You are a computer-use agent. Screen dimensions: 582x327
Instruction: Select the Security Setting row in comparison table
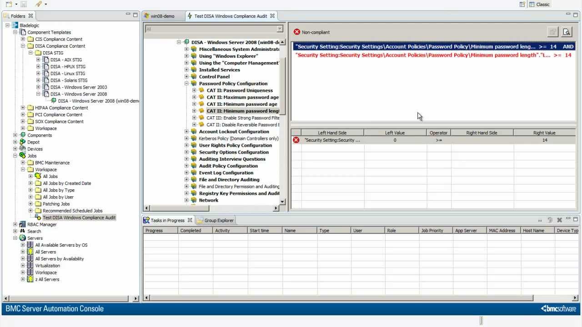coord(433,140)
